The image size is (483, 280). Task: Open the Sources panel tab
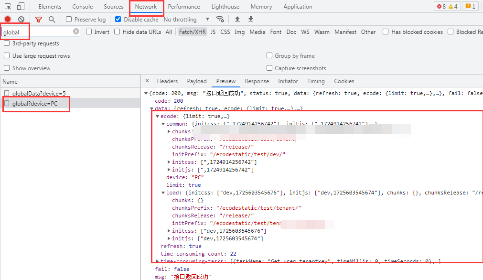coord(113,7)
